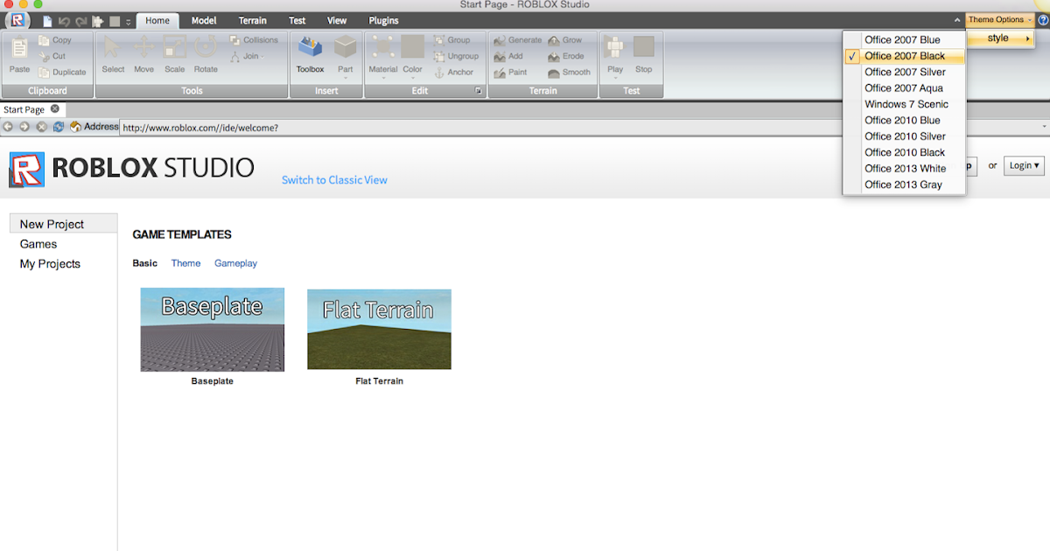Open the Join dropdown in Tools

(x=248, y=56)
